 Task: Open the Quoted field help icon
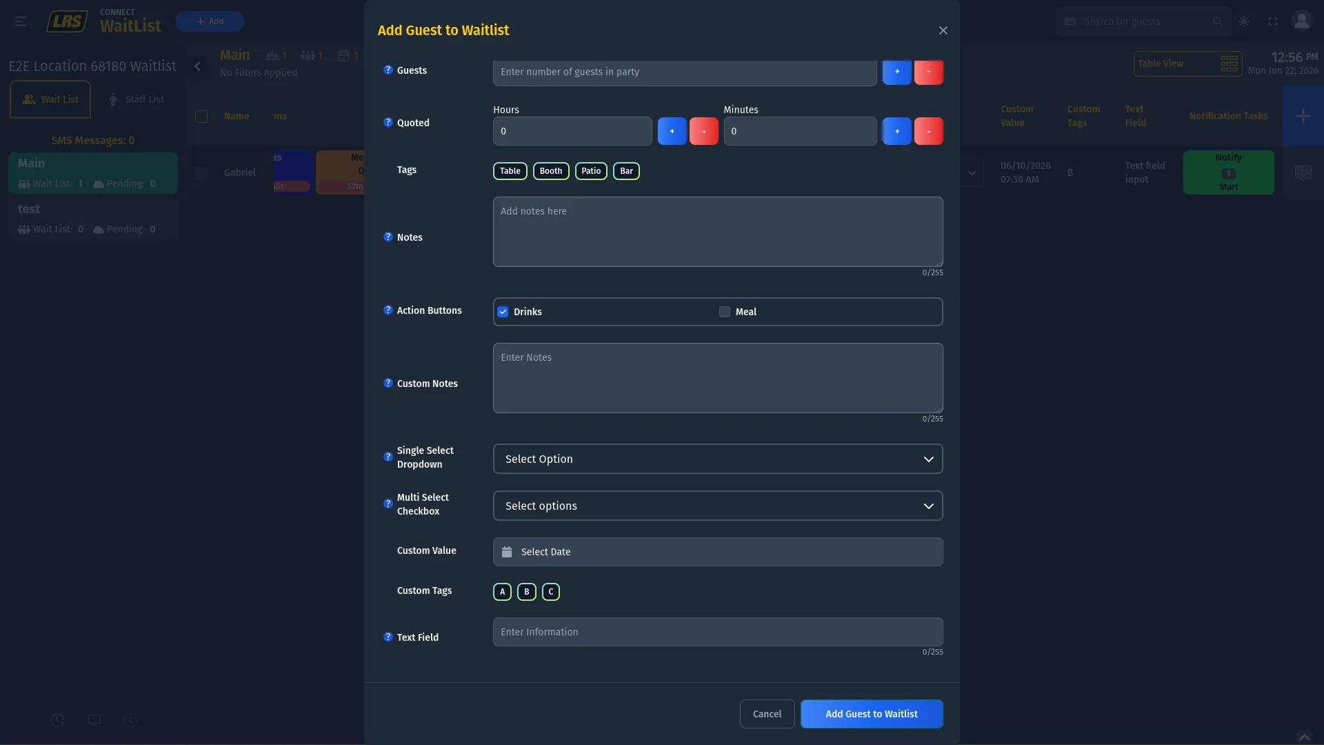(x=388, y=123)
